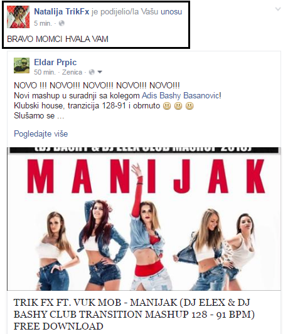Open the TRIK FX FT. VUK MOB link title
Image resolution: width=283 pixels, height=334 pixels.
[x=134, y=315]
